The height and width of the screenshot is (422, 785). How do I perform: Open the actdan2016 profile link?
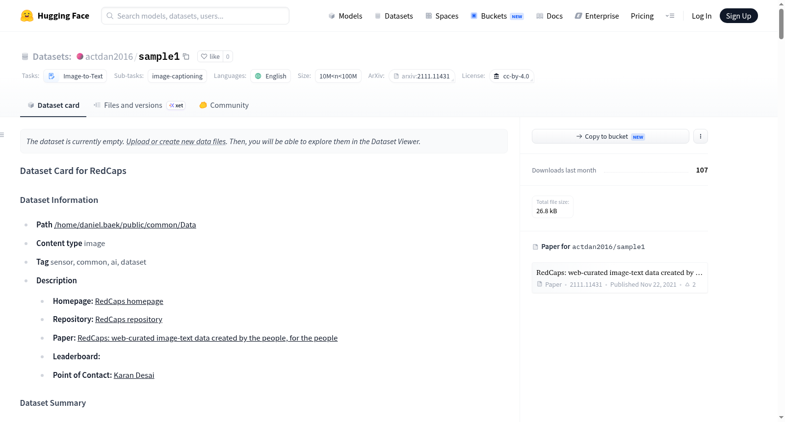[109, 56]
